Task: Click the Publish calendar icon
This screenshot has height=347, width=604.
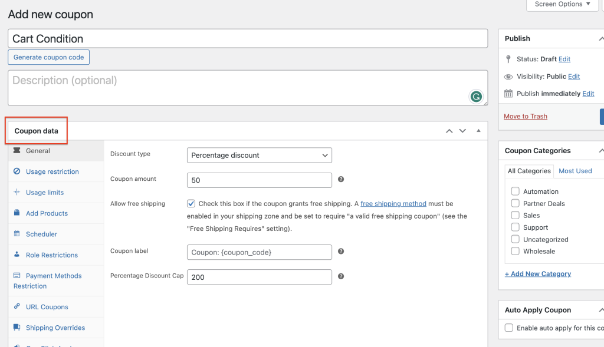Action: pos(508,94)
